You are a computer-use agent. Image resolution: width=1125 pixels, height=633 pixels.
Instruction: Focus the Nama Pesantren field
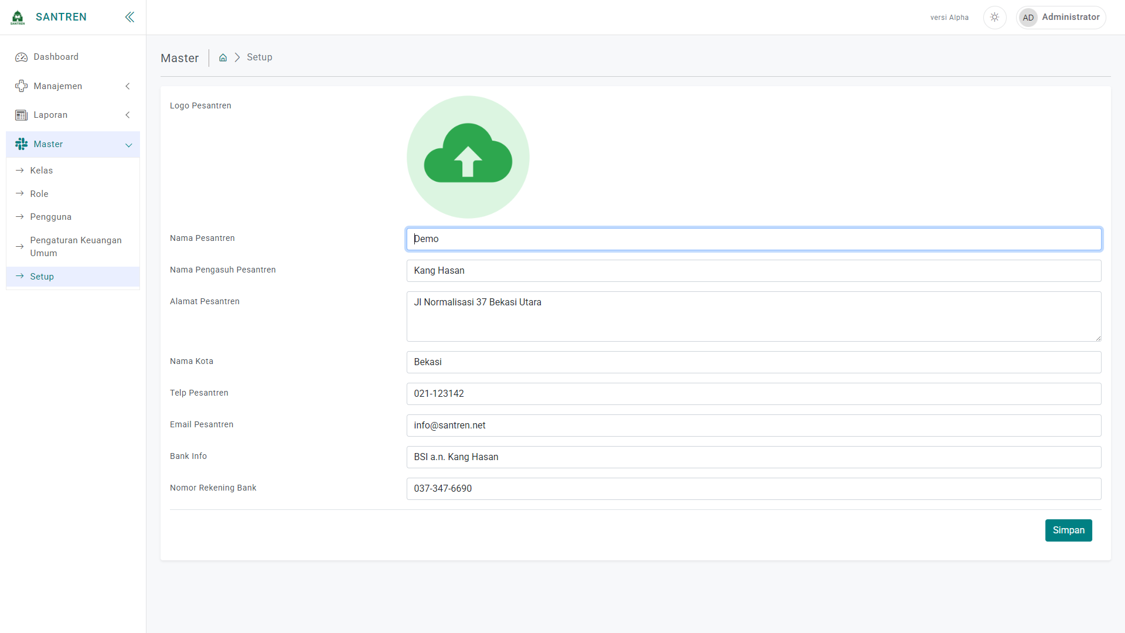(754, 239)
